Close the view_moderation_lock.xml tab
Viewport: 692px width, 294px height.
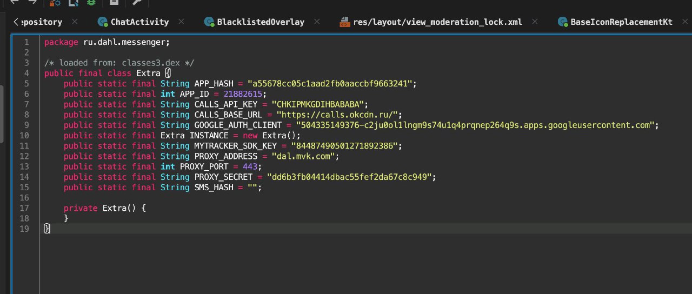[535, 22]
